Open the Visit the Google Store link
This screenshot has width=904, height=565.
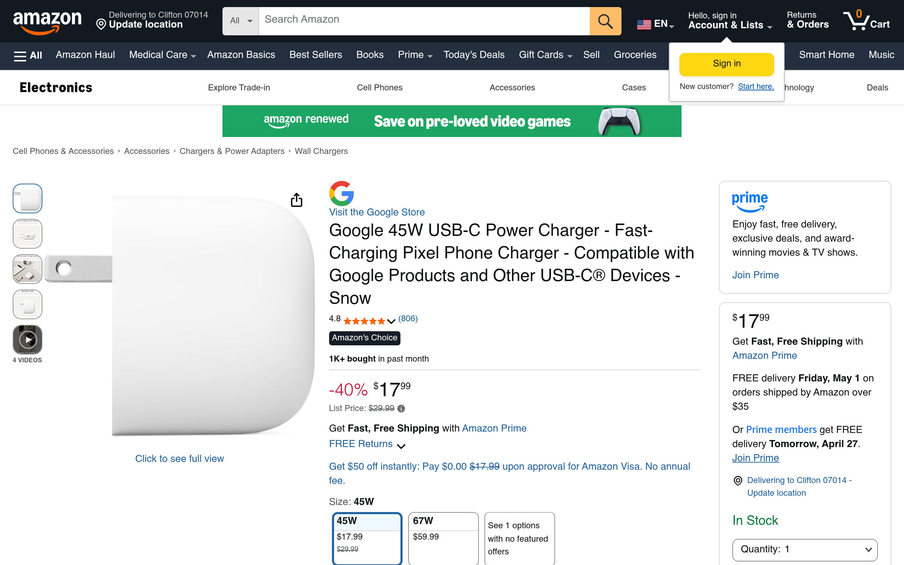pos(376,212)
